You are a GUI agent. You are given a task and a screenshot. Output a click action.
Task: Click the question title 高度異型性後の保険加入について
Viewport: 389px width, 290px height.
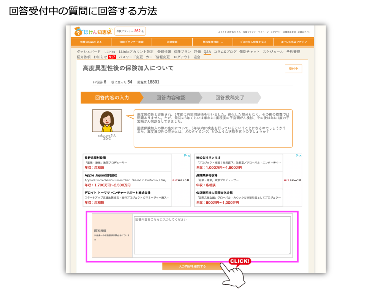click(x=128, y=68)
